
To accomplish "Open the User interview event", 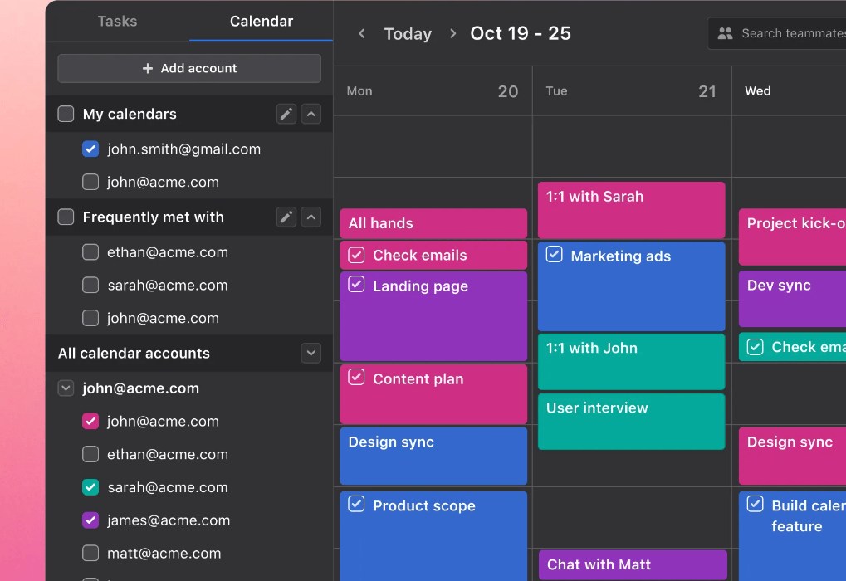I will 631,421.
